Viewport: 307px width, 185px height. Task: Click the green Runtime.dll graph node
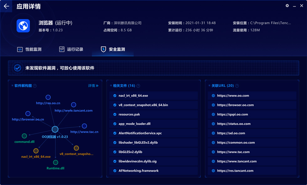click(56, 162)
